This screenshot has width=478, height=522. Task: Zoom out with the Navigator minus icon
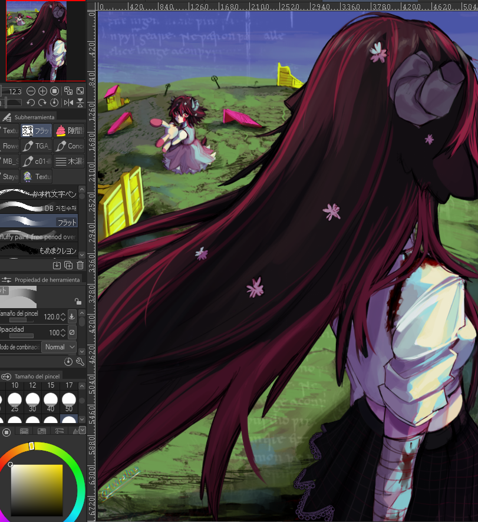tap(31, 91)
